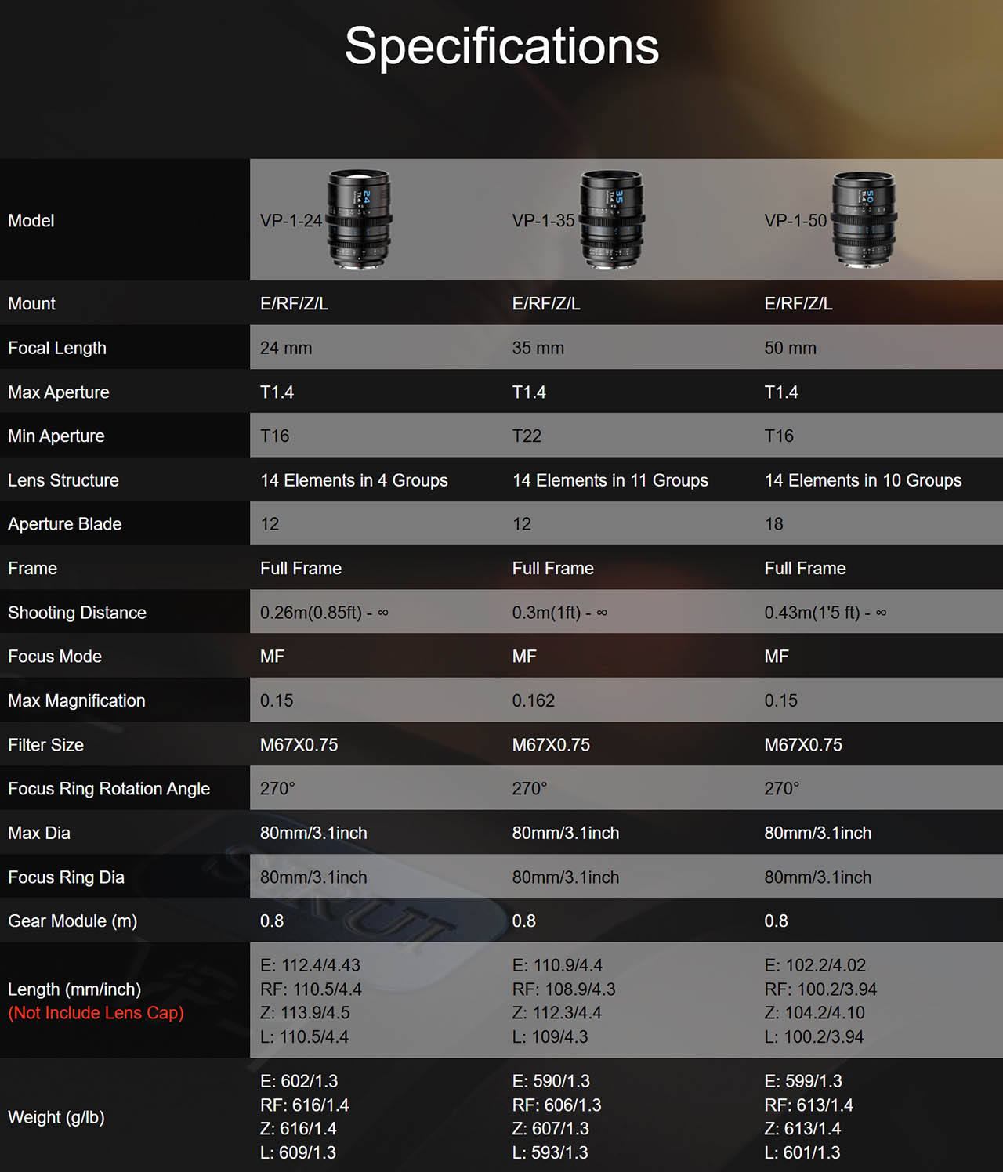Click the Max Aperture row label

tap(59, 392)
